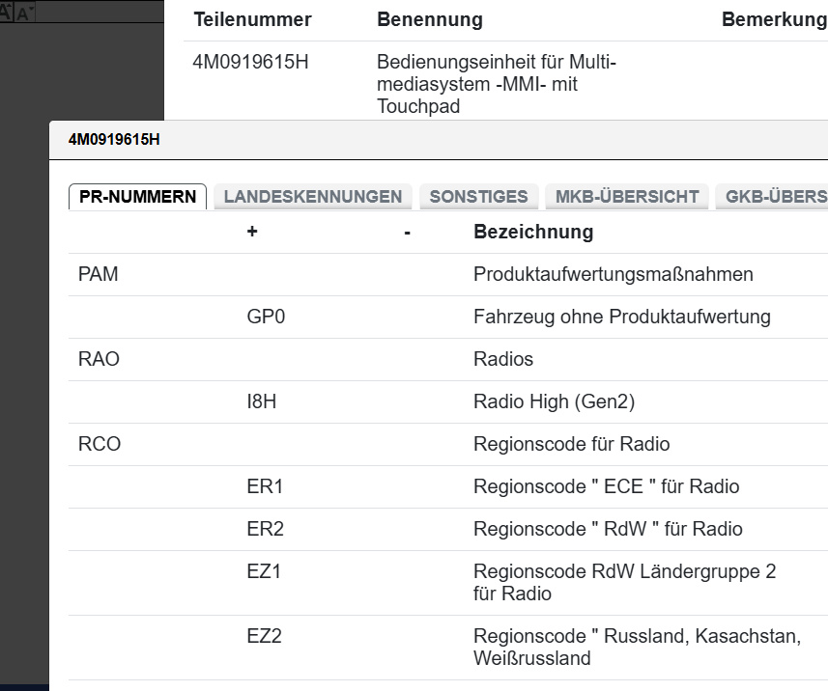Image resolution: width=828 pixels, height=691 pixels.
Task: Click the Benennung column header
Action: click(x=430, y=20)
